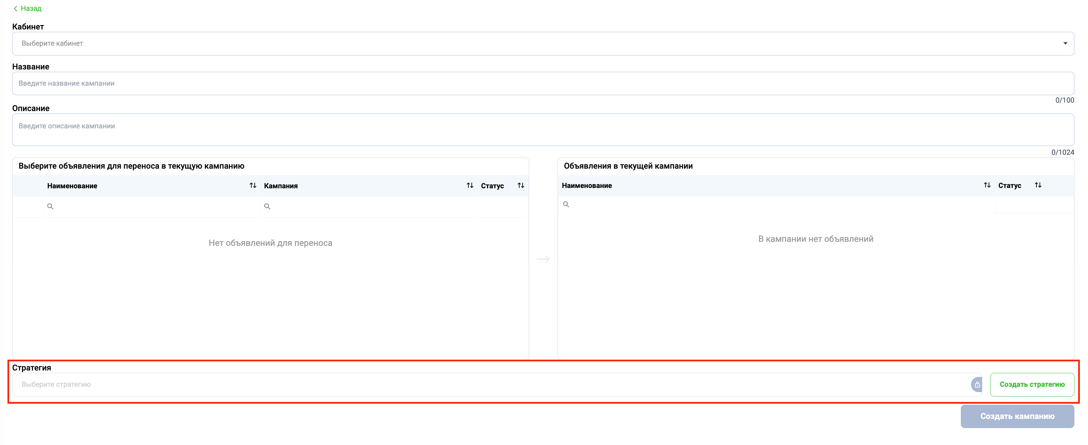Viewport: 1088px width, 445px height.
Task: Click Наименование search field in left table
Action: click(152, 207)
